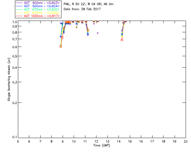Image resolution: width=191 pixels, height=153 pixels.
Task: Click x-axis tick label 17
Action: pos(152,141)
